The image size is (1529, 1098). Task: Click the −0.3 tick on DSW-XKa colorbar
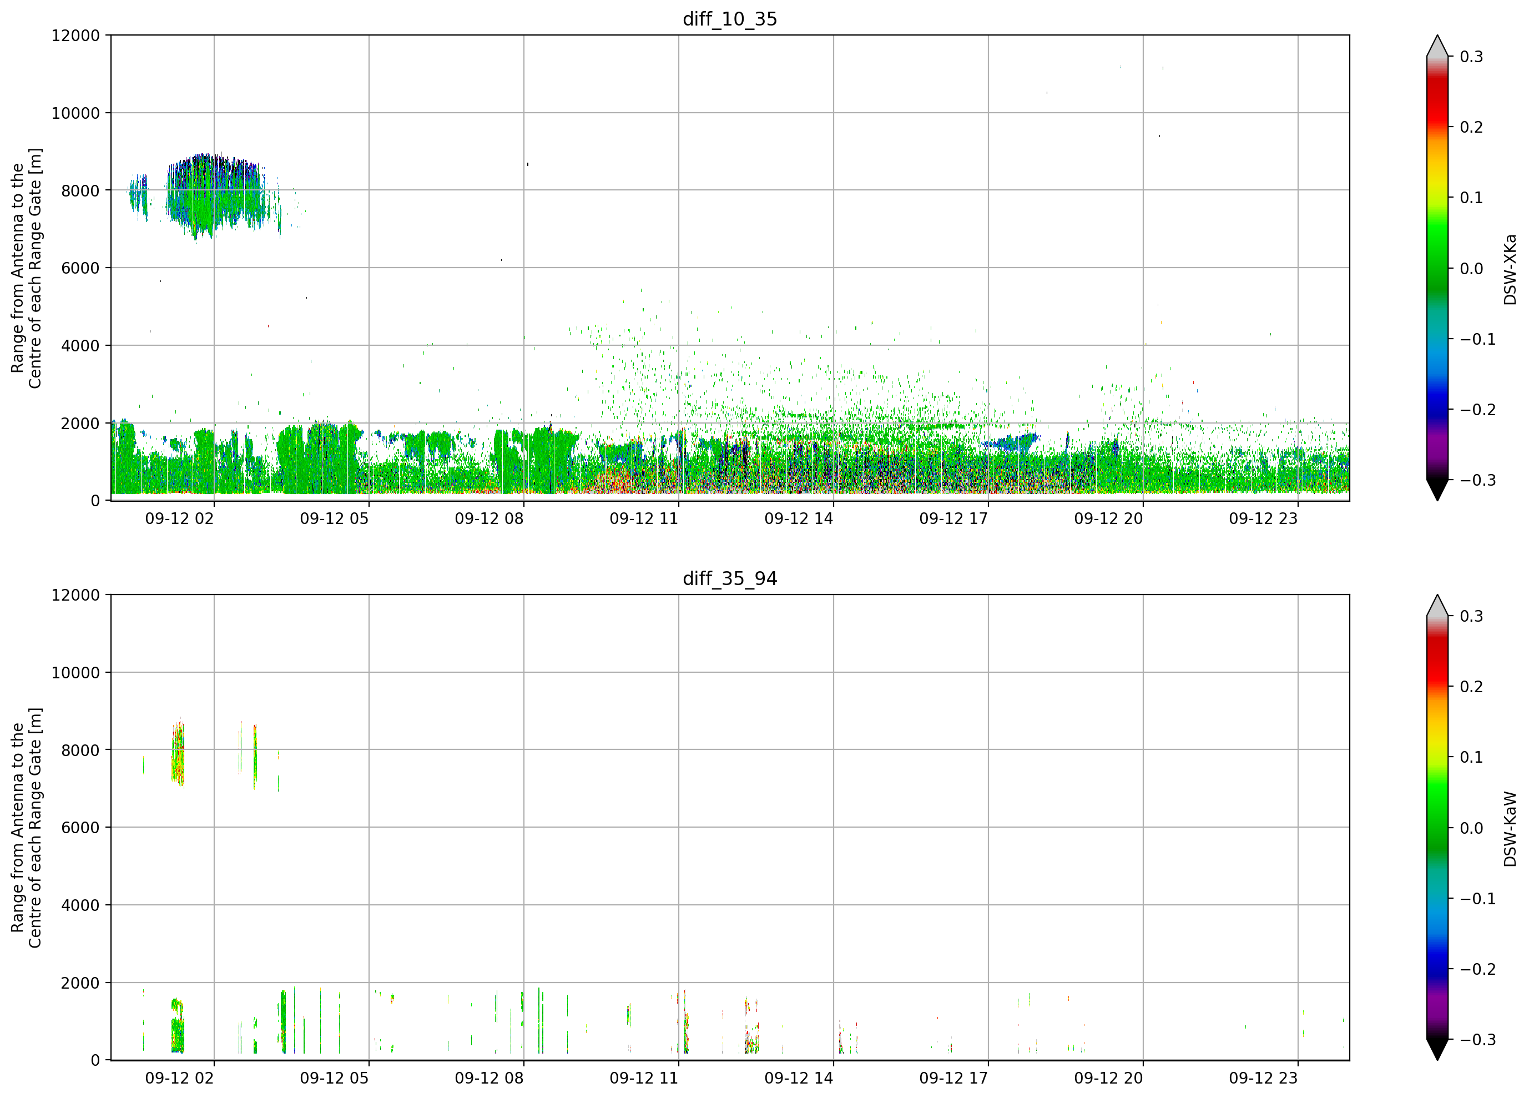click(x=1478, y=480)
